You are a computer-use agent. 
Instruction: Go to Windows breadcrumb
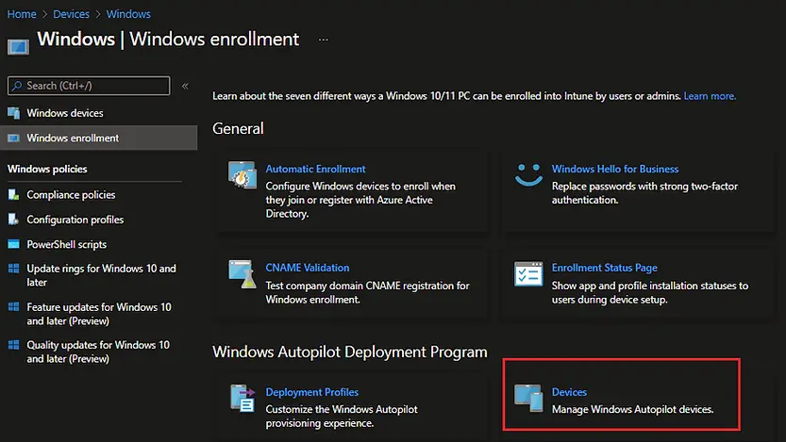tap(128, 14)
